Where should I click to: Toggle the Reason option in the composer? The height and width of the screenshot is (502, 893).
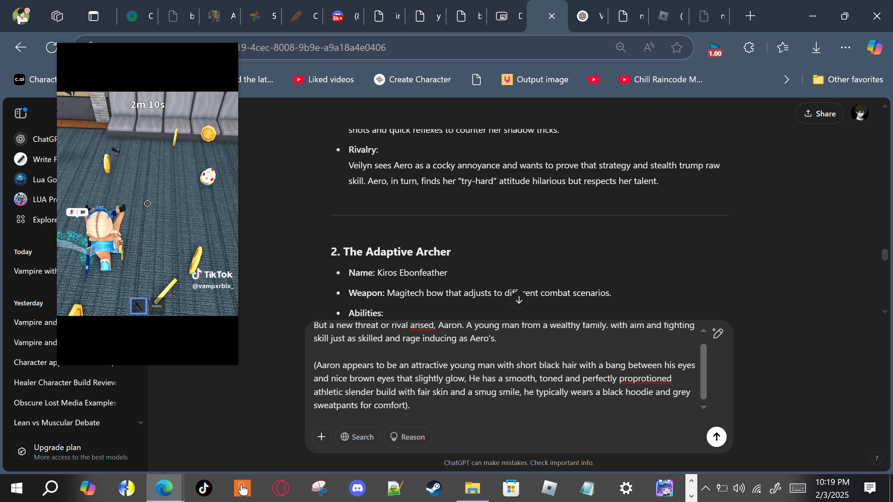pos(408,437)
